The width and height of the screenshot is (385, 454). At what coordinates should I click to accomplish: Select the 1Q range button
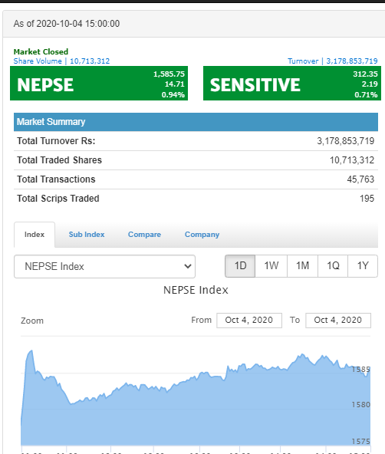click(x=333, y=266)
